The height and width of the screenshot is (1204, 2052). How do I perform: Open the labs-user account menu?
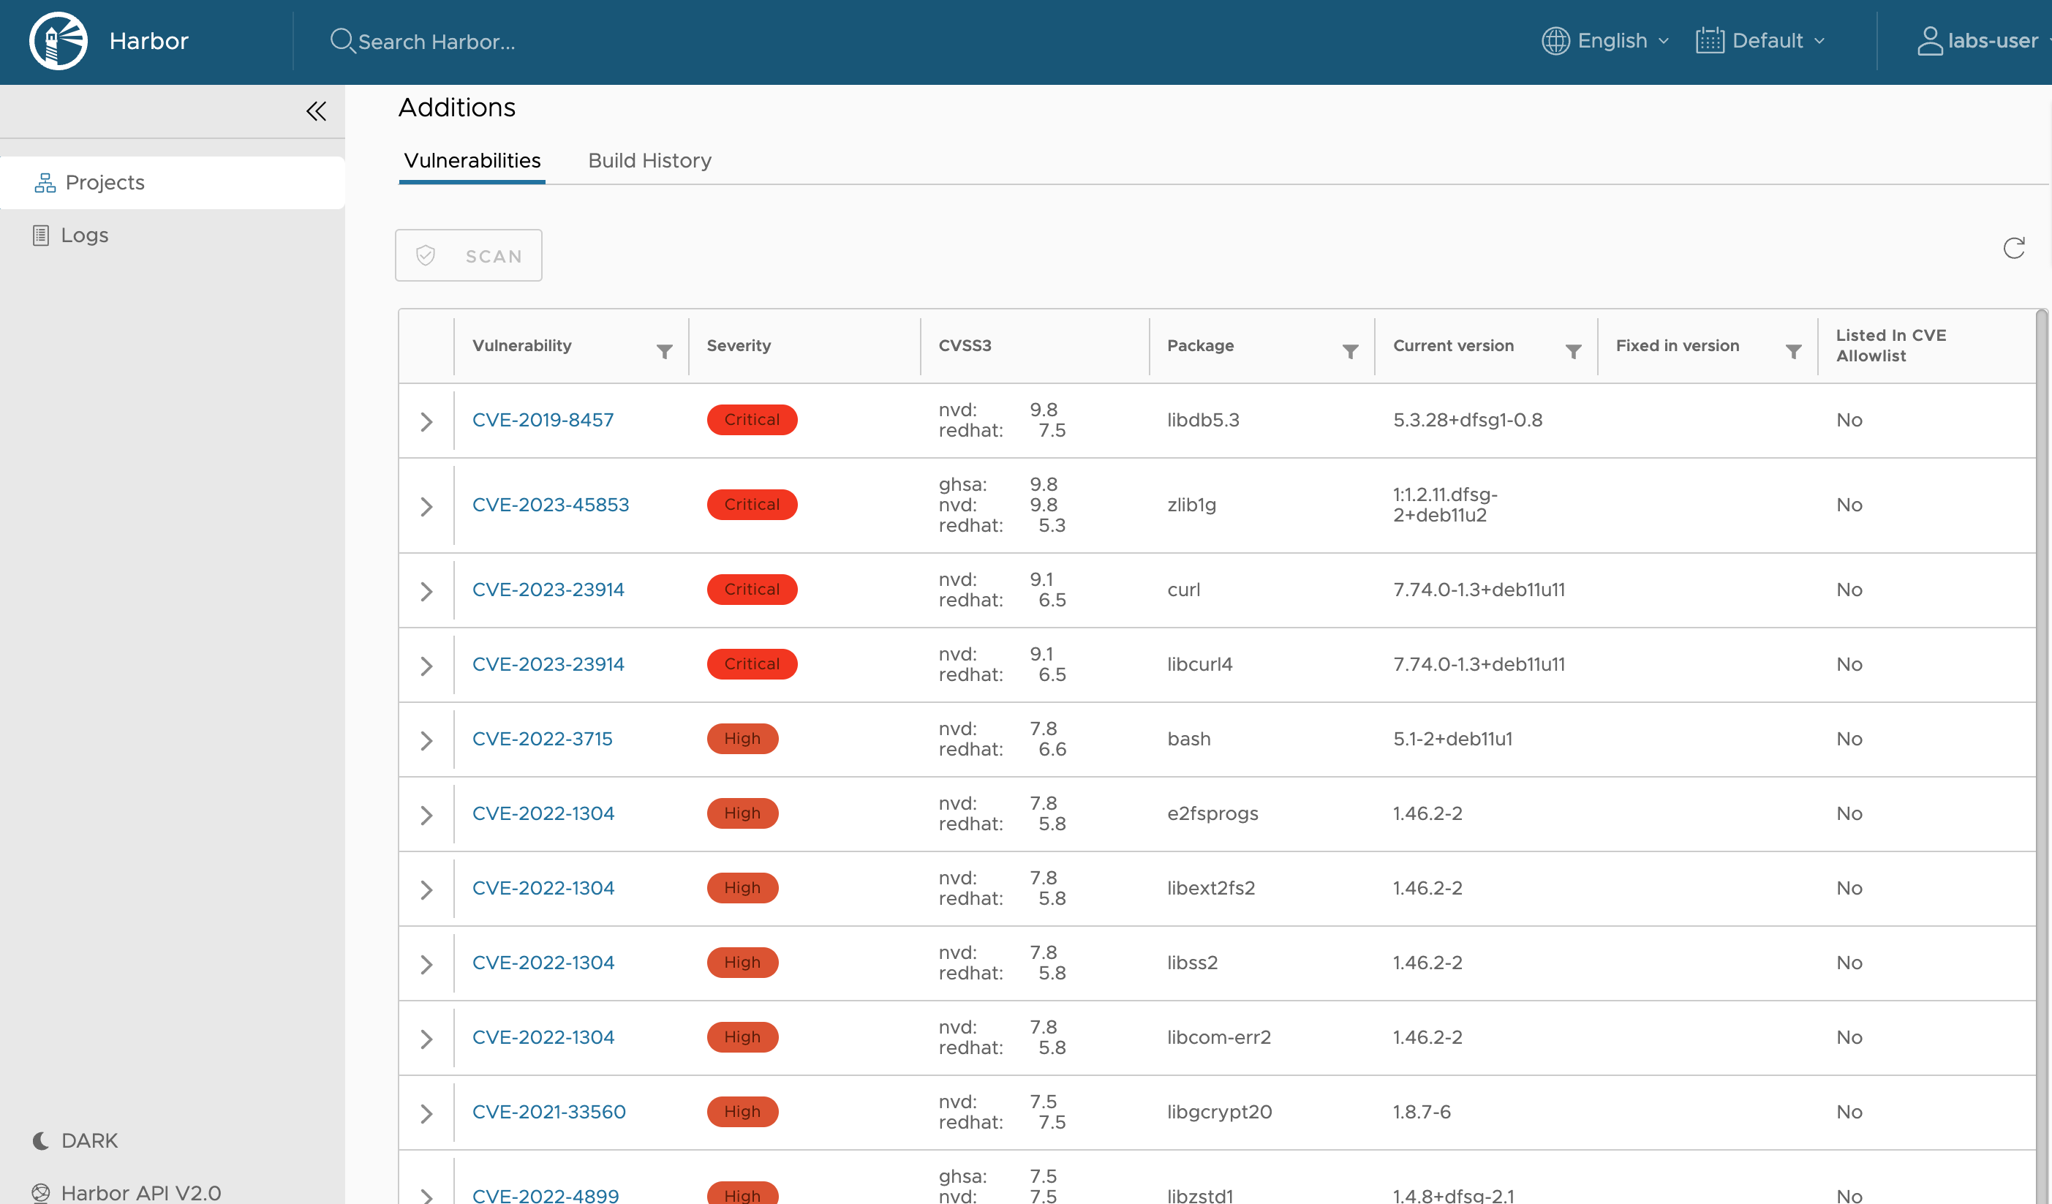1980,41
